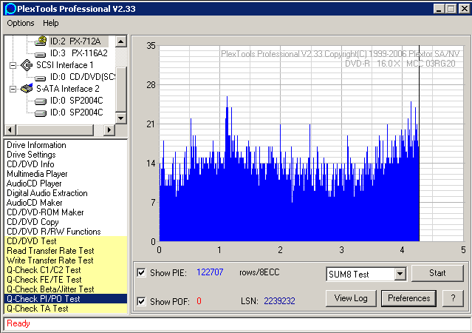Click the PlexTools title bar logo icon

tap(10, 9)
